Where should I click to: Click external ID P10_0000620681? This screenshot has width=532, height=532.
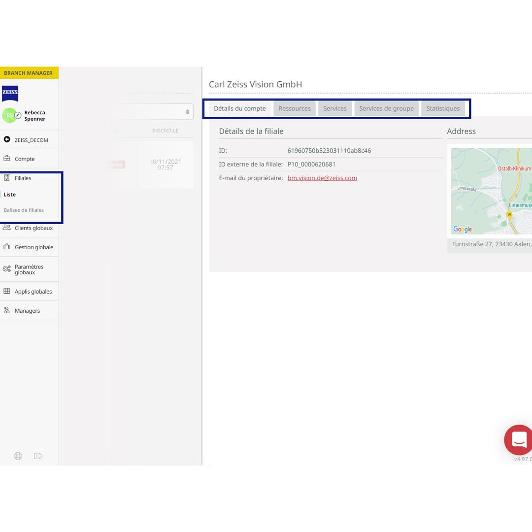(311, 164)
